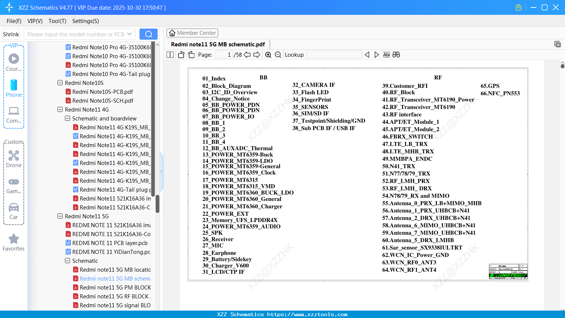Open the Tool menu
Screen dimensions: 565x318
(57, 21)
